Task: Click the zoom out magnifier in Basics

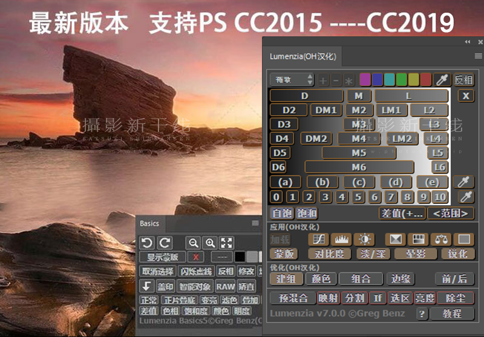Action: [x=193, y=243]
